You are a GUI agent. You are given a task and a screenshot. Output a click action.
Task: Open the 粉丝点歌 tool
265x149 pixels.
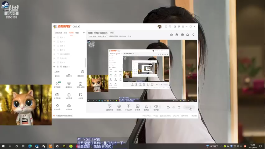(57, 107)
